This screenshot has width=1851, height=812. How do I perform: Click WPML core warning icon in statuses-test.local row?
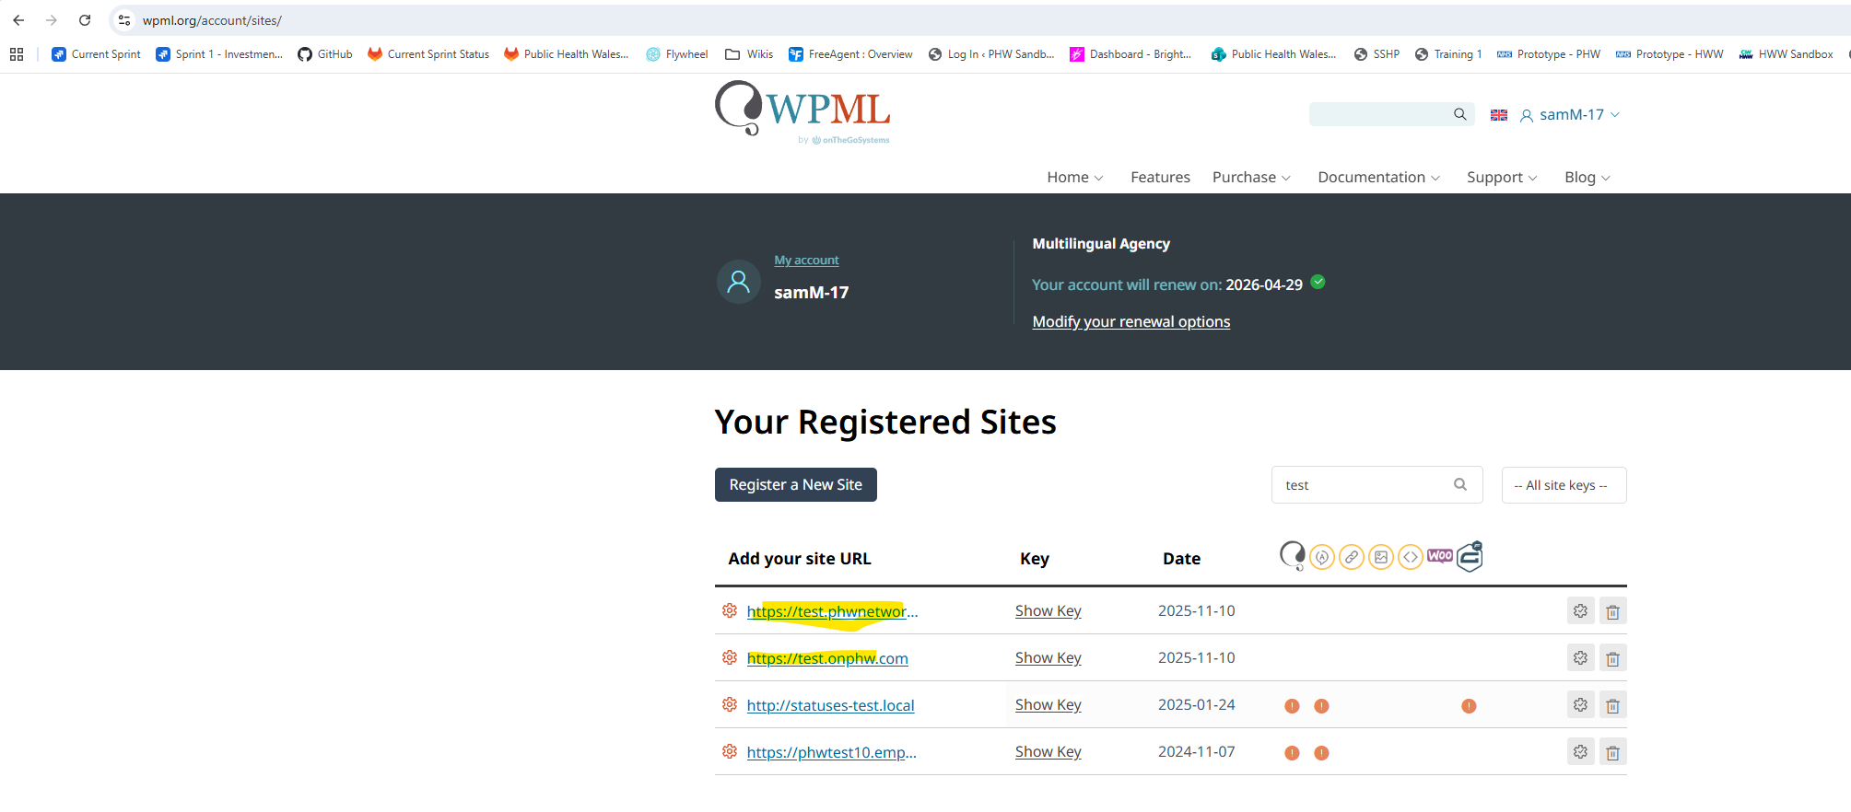pos(1292,706)
